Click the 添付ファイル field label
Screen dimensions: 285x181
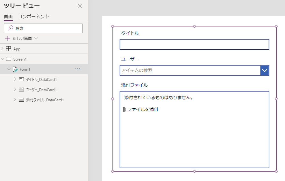134,85
